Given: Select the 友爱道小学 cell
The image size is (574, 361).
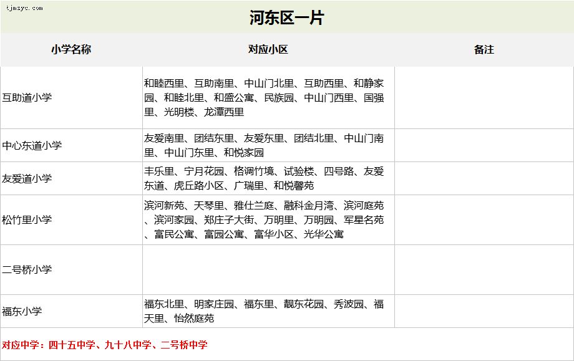Looking at the screenshot, I should (x=27, y=178).
